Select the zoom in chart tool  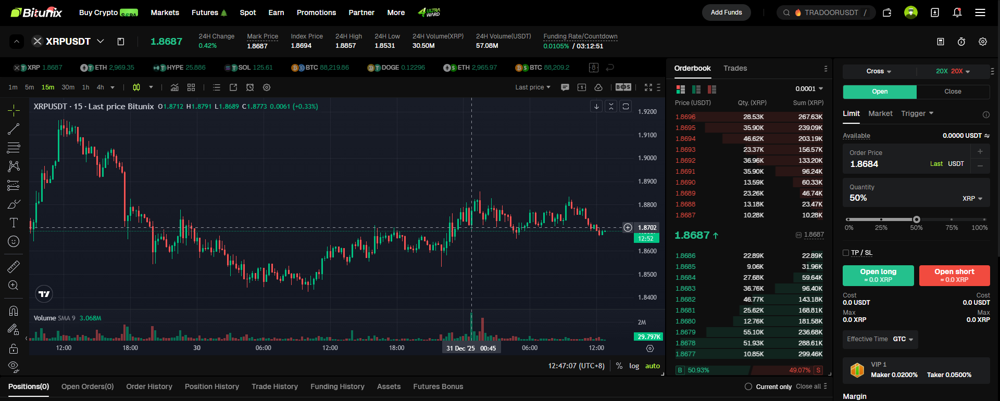[x=14, y=285]
